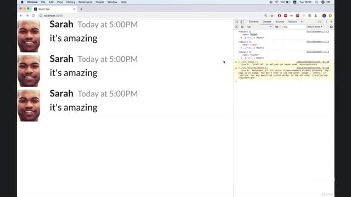Open the Window menu
Viewport: 351px width, 197px height.
(112, 2)
